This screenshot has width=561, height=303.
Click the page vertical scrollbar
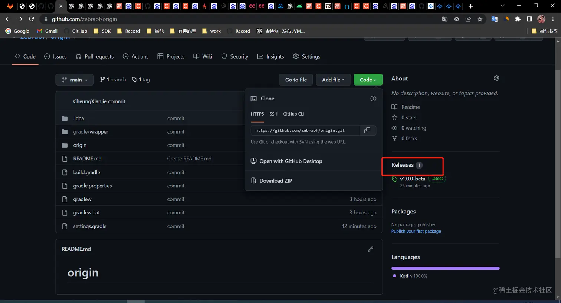click(x=558, y=163)
